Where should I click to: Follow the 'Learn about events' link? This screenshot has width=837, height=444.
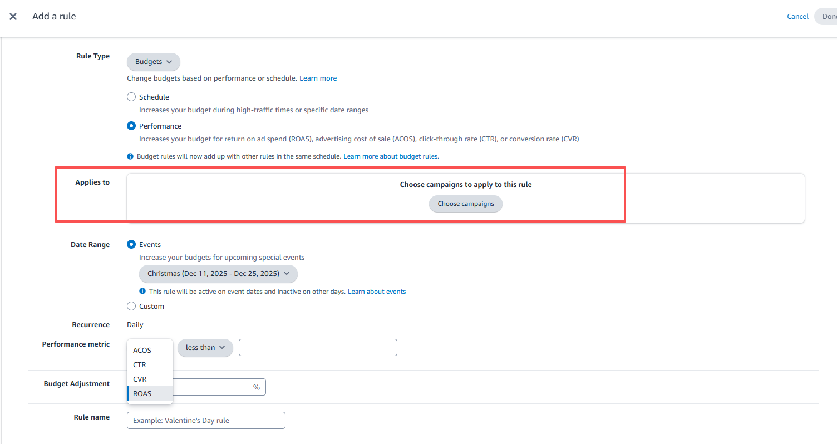click(x=377, y=292)
